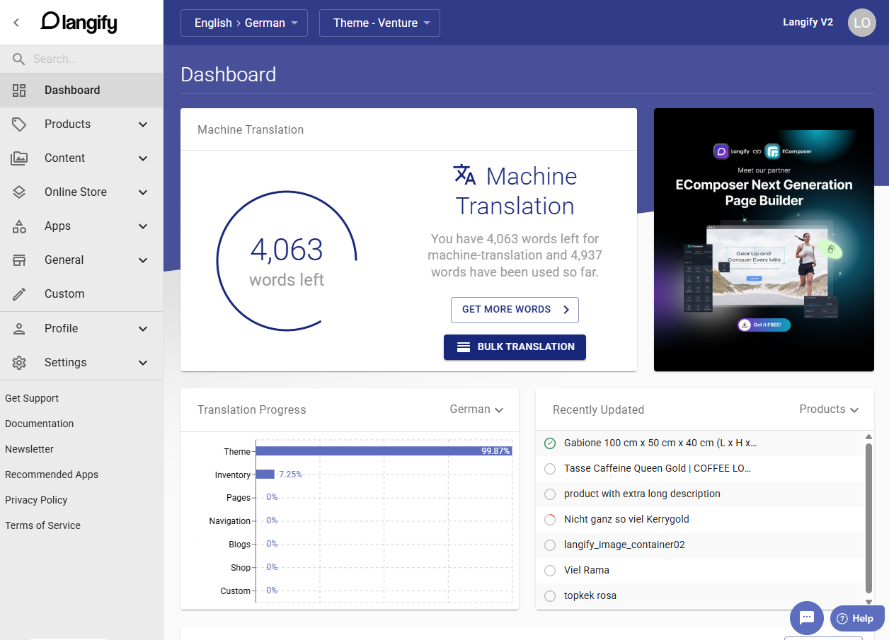Click the BULK TRANSLATION button
This screenshot has height=640, width=889.
(515, 347)
